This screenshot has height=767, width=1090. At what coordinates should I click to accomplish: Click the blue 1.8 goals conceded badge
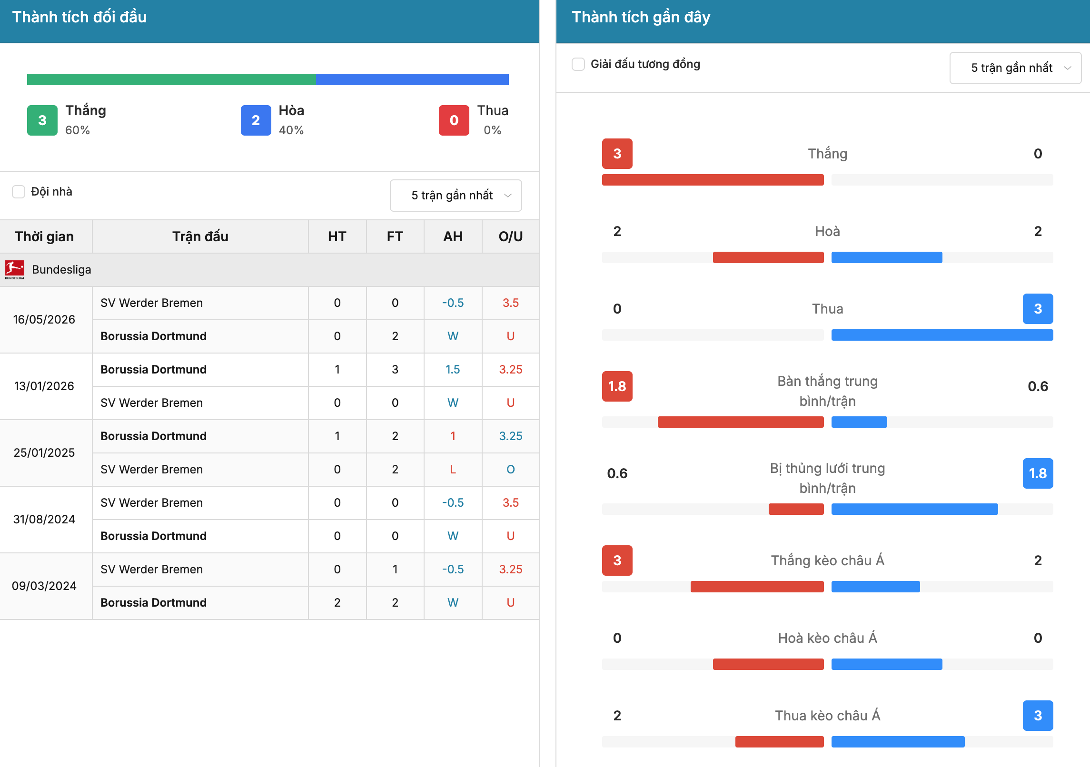[1038, 473]
